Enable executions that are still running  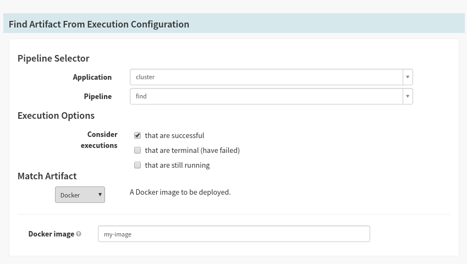pyautogui.click(x=138, y=165)
